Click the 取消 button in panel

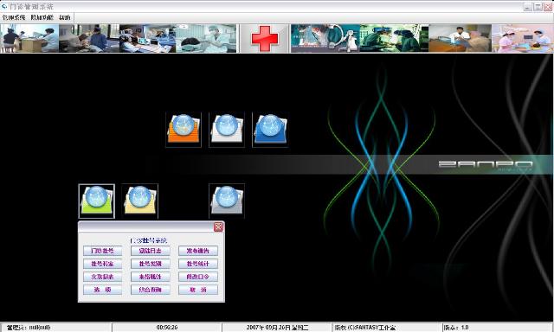198,290
